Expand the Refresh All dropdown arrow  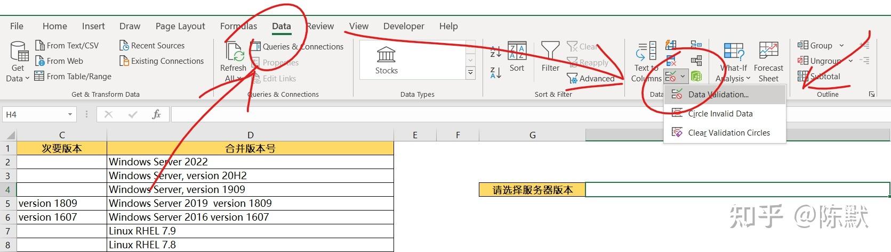tap(239, 79)
